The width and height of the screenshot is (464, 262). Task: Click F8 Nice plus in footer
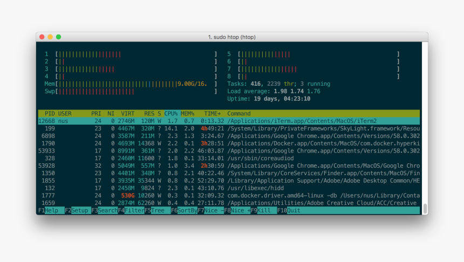237,210
